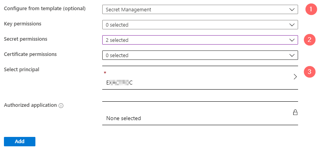
Task: Expand the Configure from template dropdown arrow
Action: coord(292,9)
